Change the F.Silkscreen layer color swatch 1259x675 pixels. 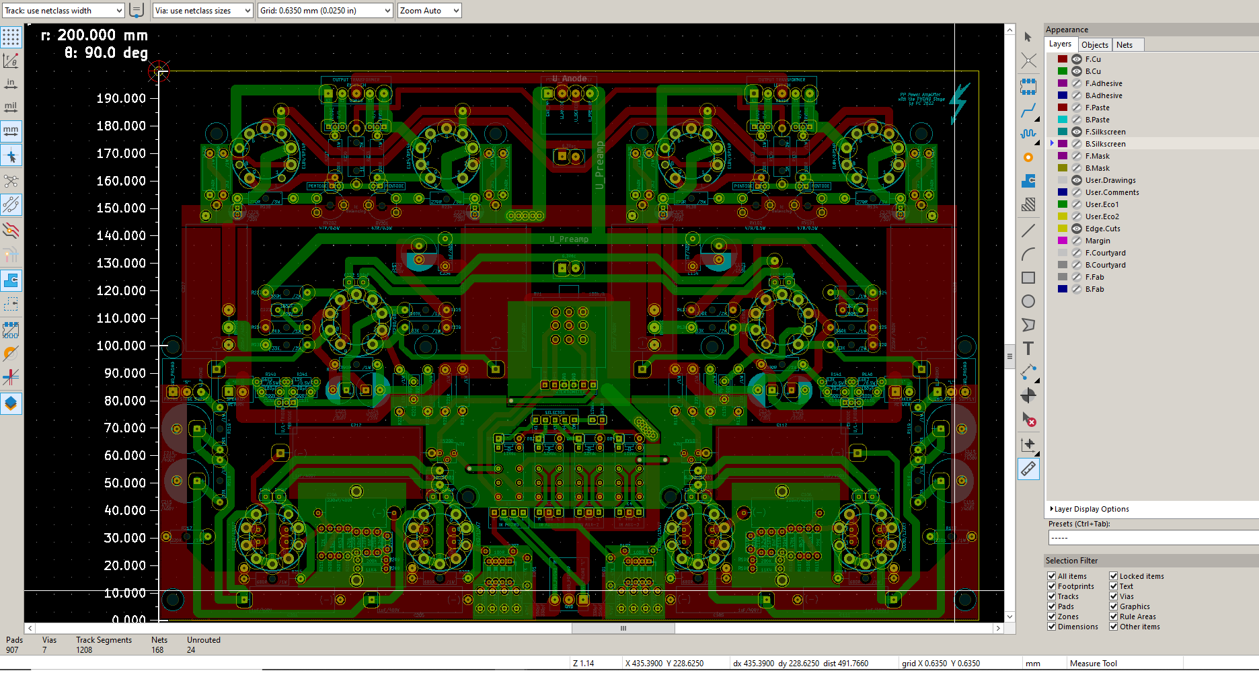(x=1063, y=132)
